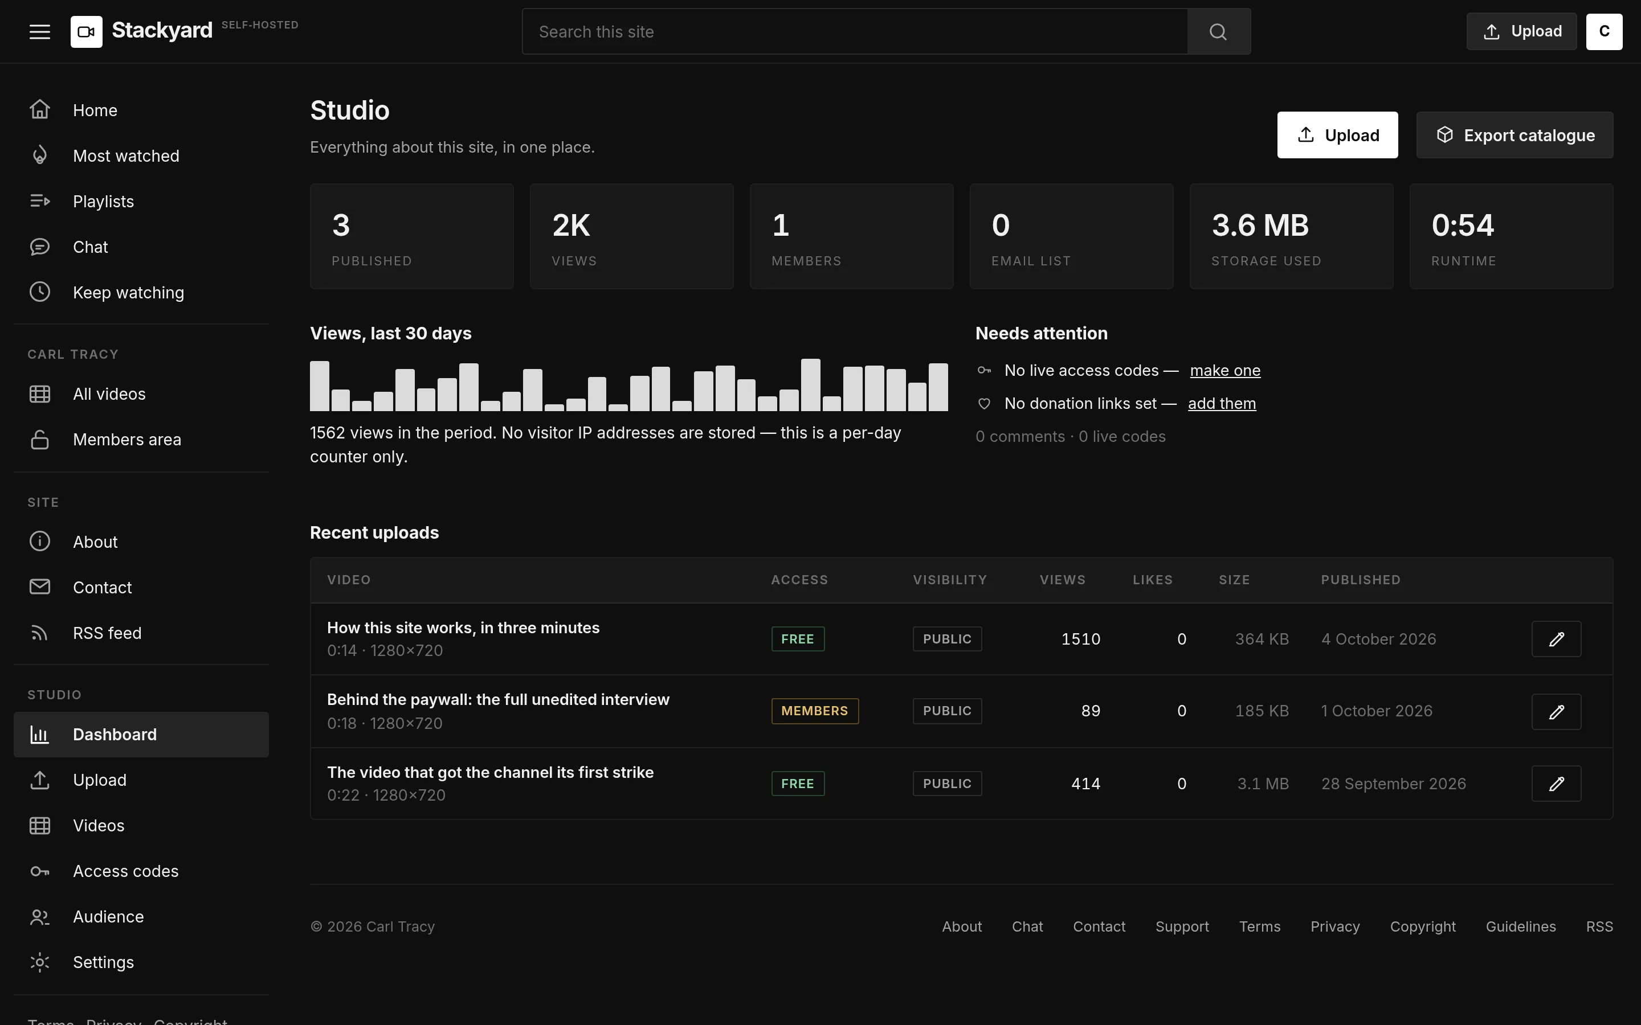1641x1025 pixels.
Task: Click the Published stat card
Action: click(x=411, y=236)
